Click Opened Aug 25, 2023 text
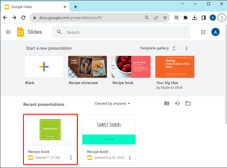The height and width of the screenshot is (168, 227). pyautogui.click(x=109, y=157)
